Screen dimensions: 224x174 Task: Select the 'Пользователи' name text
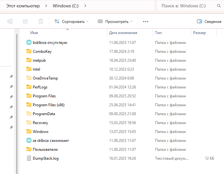point(45,150)
